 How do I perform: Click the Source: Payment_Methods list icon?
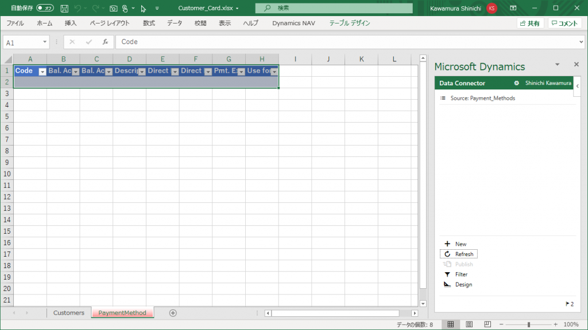pos(443,98)
